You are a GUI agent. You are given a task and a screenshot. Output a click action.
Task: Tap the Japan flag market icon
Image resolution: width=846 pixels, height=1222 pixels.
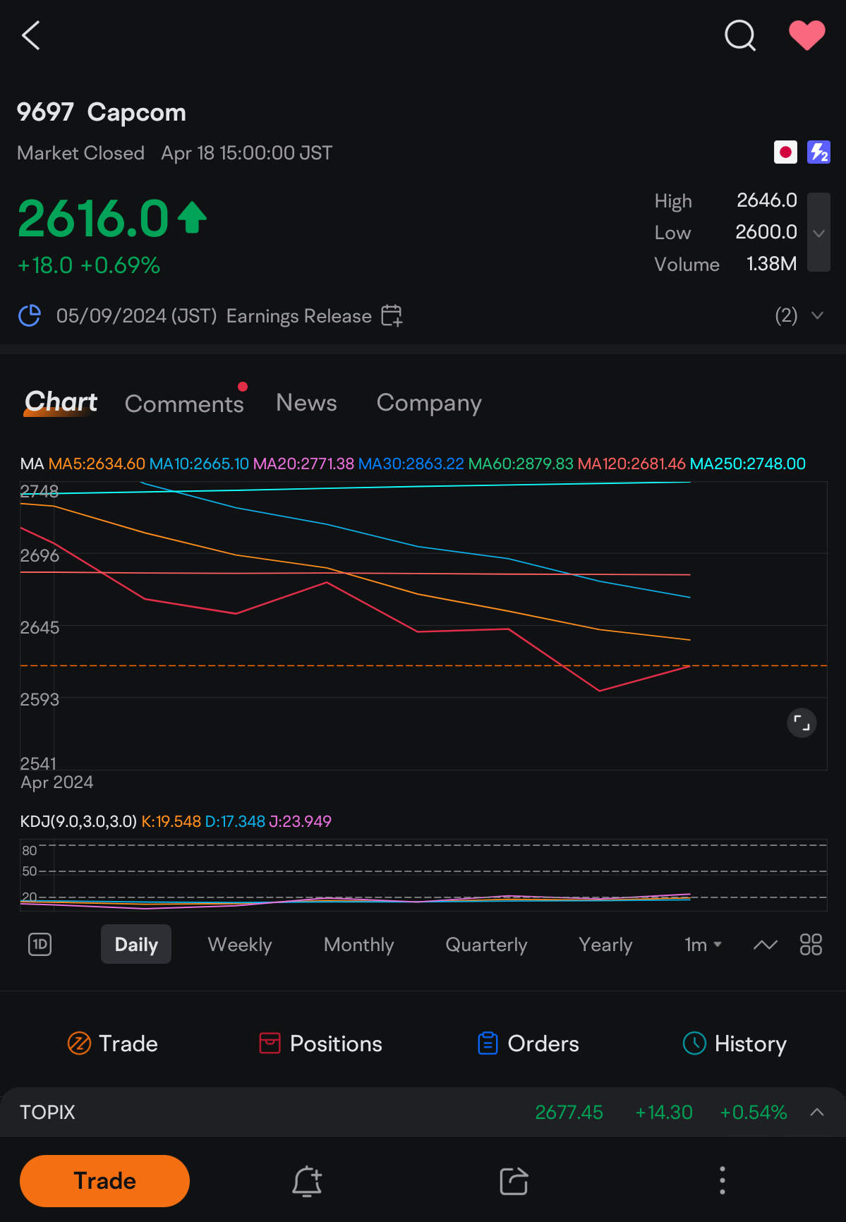(x=785, y=152)
